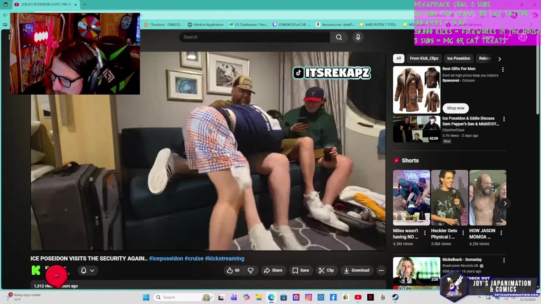Image resolution: width=541 pixels, height=304 pixels.
Task: Open the Kick channel avatar
Action: click(36, 270)
